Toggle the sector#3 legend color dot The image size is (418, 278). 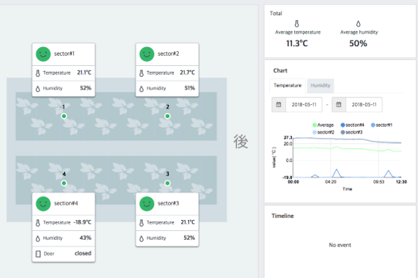(x=342, y=132)
